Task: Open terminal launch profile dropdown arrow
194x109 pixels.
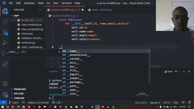Action: 179,71
